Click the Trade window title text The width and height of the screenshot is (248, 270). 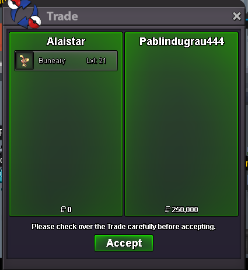[x=62, y=16]
